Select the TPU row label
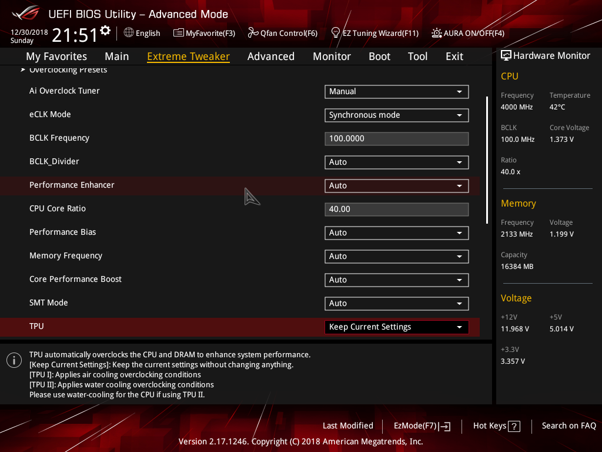 click(36, 326)
